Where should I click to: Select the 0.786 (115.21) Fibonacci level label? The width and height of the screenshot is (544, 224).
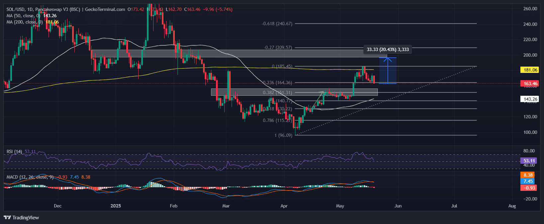pyautogui.click(x=277, y=120)
